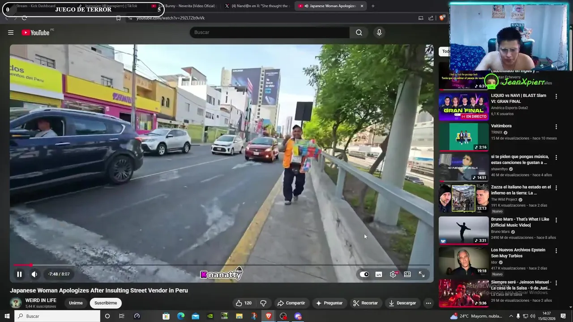Open LIQUID vs NAVI GRAN FINAL thumbnail
This screenshot has height=322, width=573.
point(463,106)
